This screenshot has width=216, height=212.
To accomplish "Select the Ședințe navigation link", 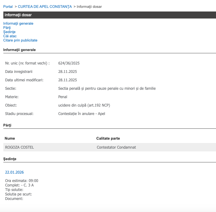I will click(9, 32).
